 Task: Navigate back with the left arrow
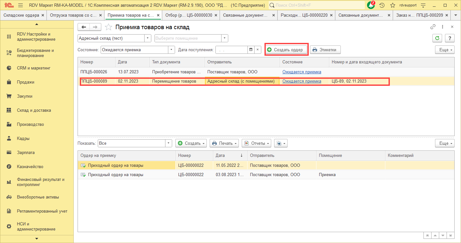[x=84, y=27]
